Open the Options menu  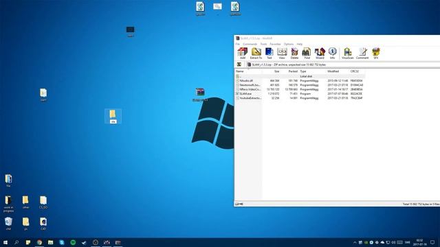click(x=289, y=44)
